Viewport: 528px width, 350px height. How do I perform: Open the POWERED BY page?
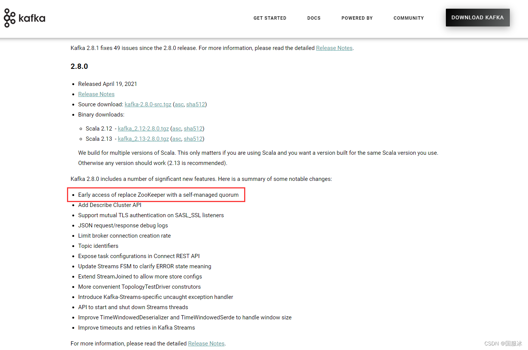pyautogui.click(x=357, y=18)
